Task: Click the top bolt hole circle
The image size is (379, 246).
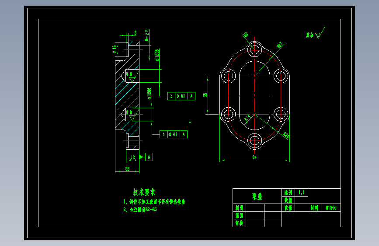Action: [x=254, y=49]
